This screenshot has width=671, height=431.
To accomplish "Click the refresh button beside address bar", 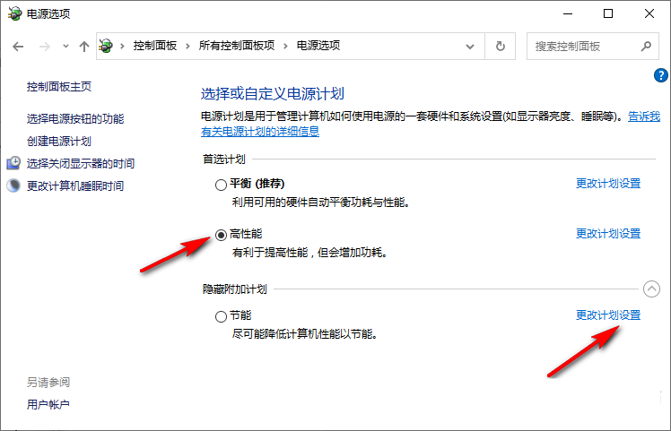I will pos(501,46).
